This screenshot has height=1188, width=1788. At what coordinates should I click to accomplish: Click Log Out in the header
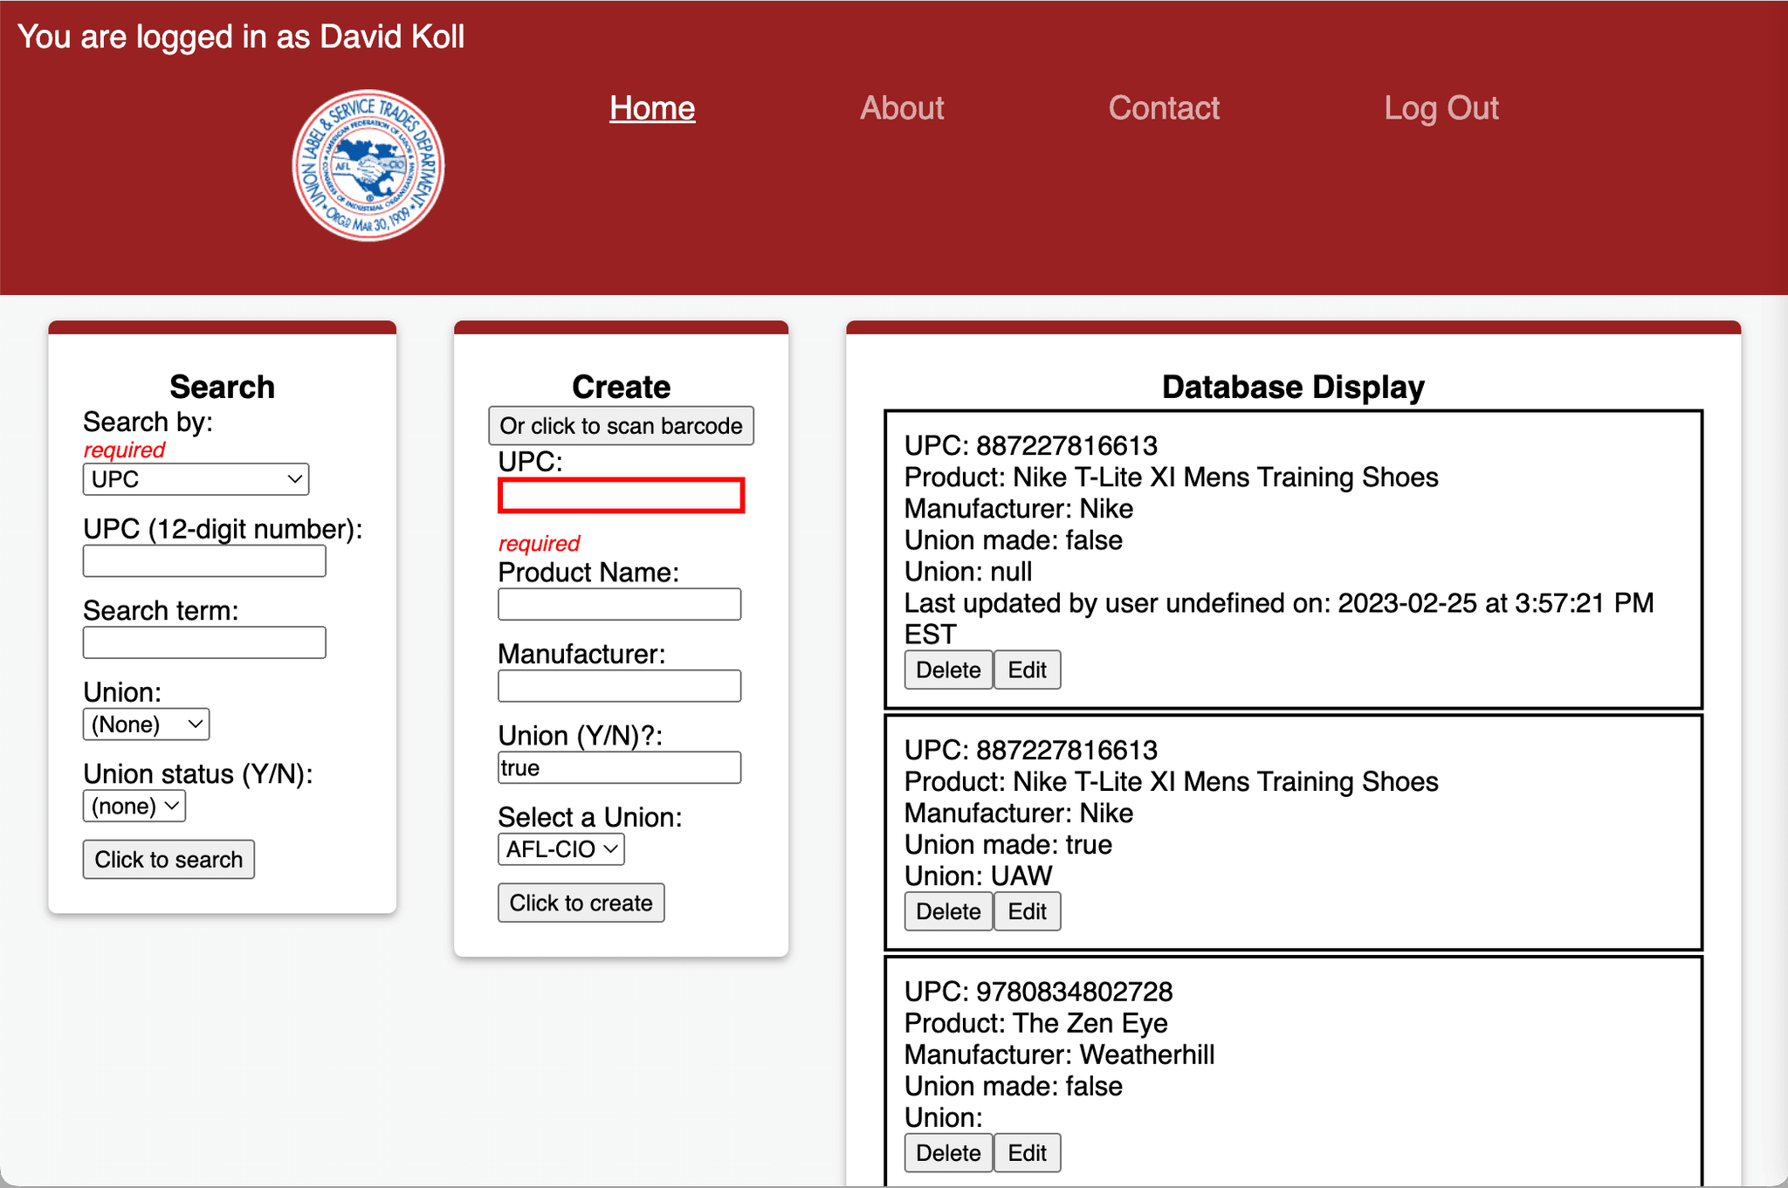pyautogui.click(x=1441, y=108)
